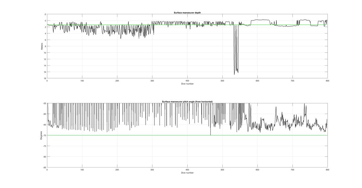Click dive number "400" tick under the pitch plot
This screenshot has width=362, height=188.
click(187, 170)
